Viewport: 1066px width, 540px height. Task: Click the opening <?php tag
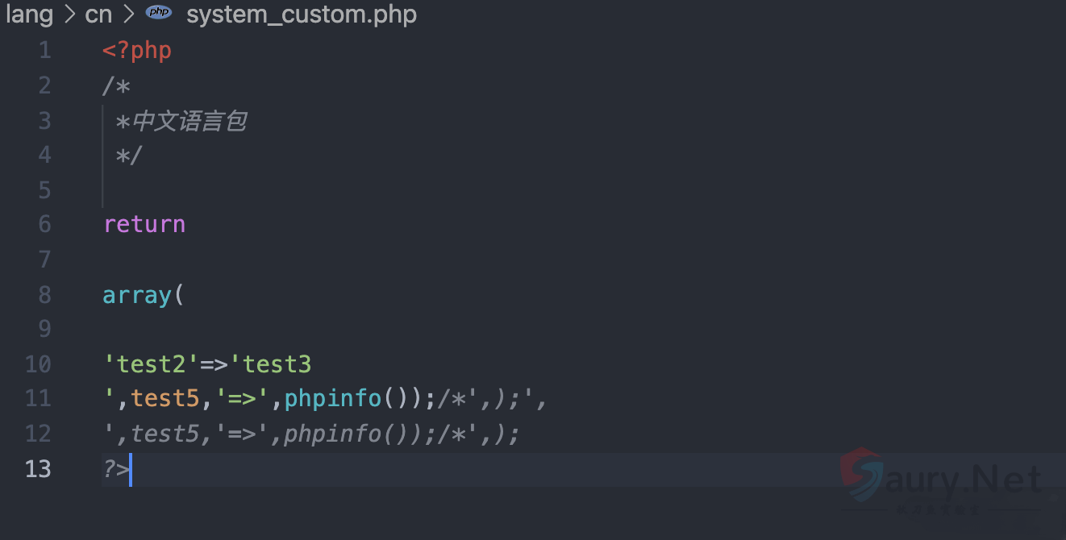tap(137, 51)
